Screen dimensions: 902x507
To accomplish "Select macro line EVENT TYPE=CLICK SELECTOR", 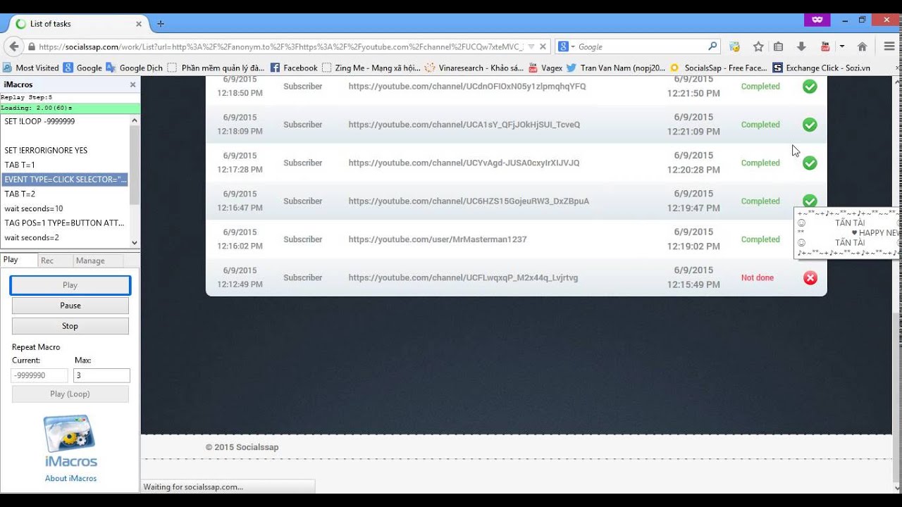I will (x=65, y=180).
